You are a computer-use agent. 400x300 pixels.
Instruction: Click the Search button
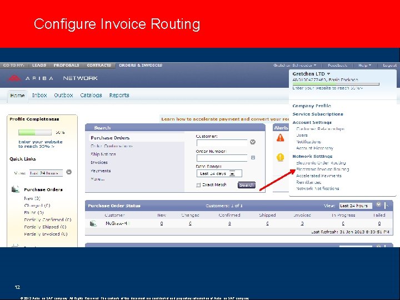tap(247, 185)
